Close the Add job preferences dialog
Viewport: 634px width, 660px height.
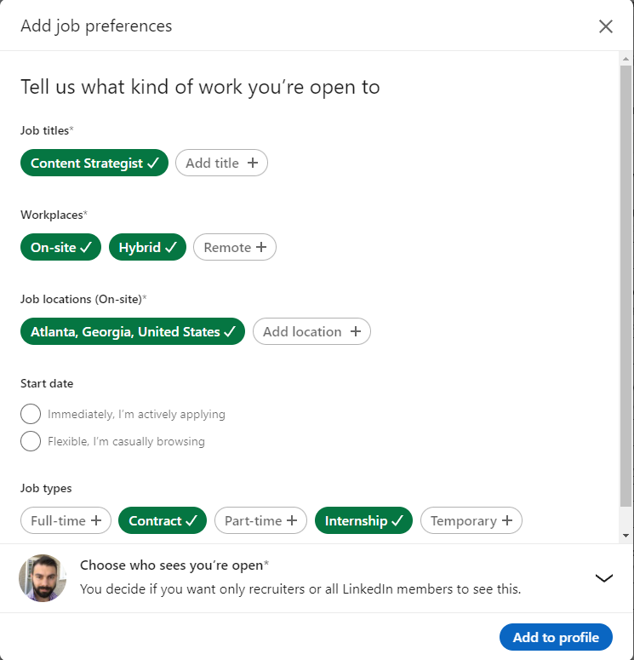pos(605,26)
